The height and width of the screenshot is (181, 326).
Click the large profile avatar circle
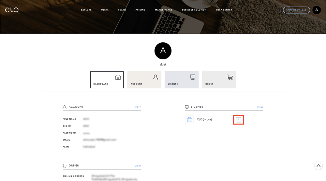[163, 51]
